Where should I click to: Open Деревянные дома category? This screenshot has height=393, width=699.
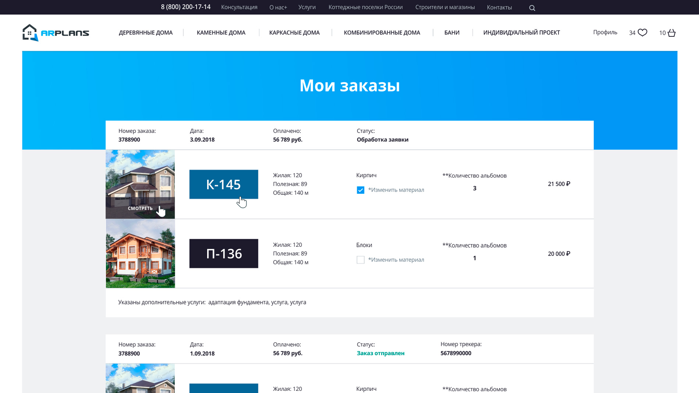pyautogui.click(x=146, y=33)
